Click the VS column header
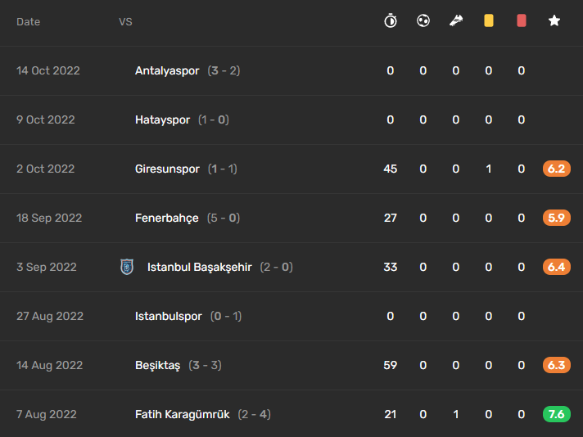Image resolution: width=583 pixels, height=437 pixels. coord(125,21)
